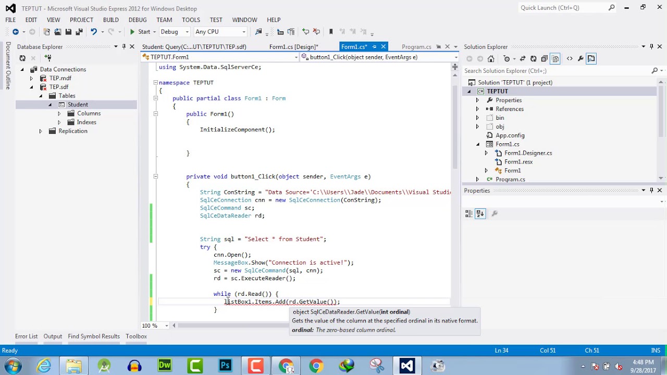Click the Save Form1.cs toolbar icon
667x375 pixels.
68,32
